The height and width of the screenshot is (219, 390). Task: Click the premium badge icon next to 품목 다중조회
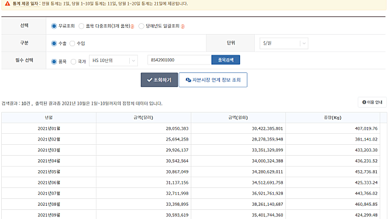(x=133, y=27)
